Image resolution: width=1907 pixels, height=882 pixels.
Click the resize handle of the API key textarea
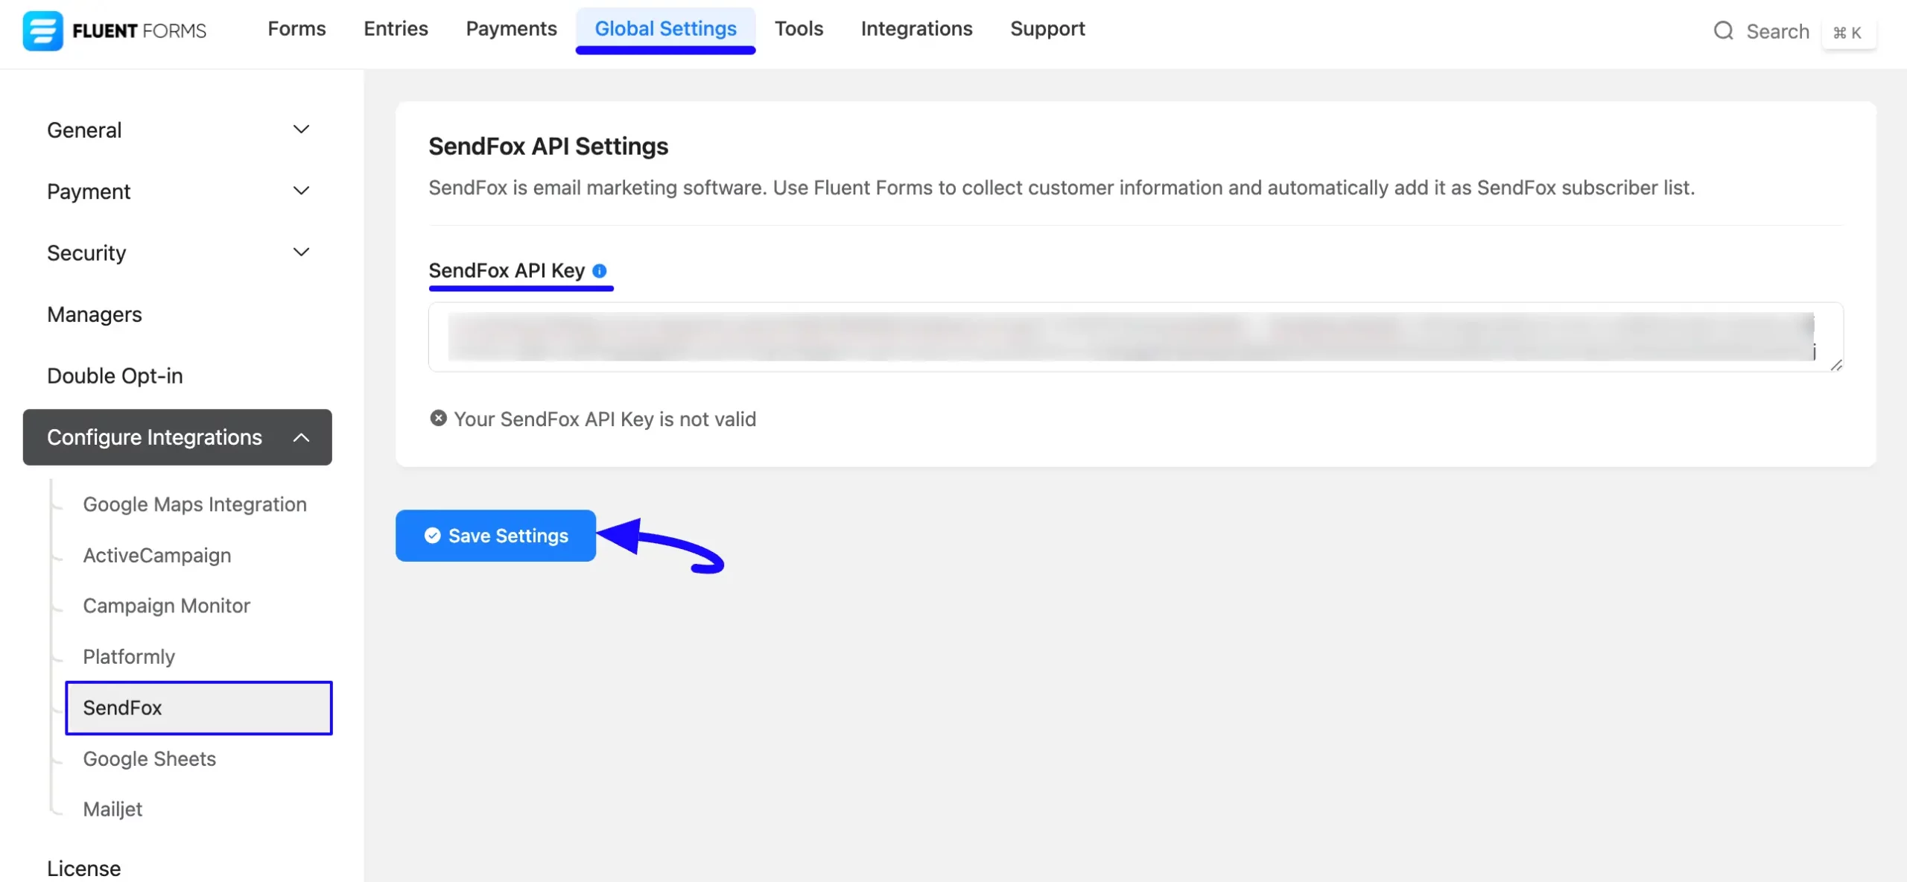1836,364
